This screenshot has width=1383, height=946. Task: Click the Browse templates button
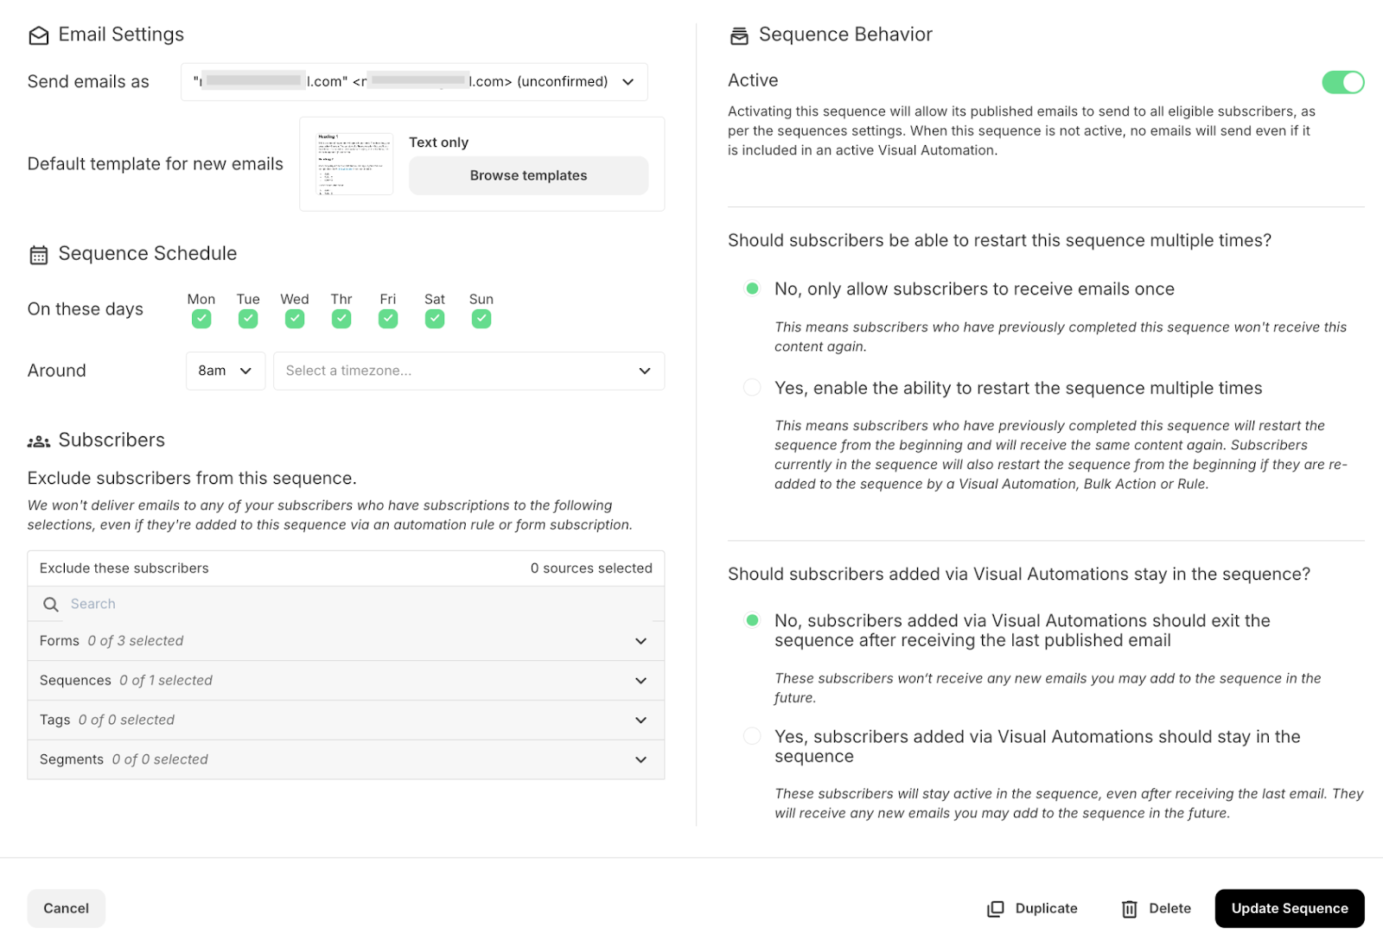coord(528,175)
